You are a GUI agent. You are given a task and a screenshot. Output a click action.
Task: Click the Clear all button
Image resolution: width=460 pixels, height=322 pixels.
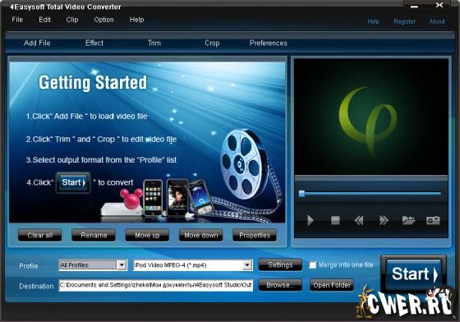(40, 235)
